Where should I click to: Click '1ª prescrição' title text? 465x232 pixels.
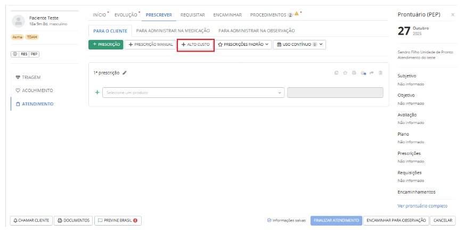pos(107,72)
